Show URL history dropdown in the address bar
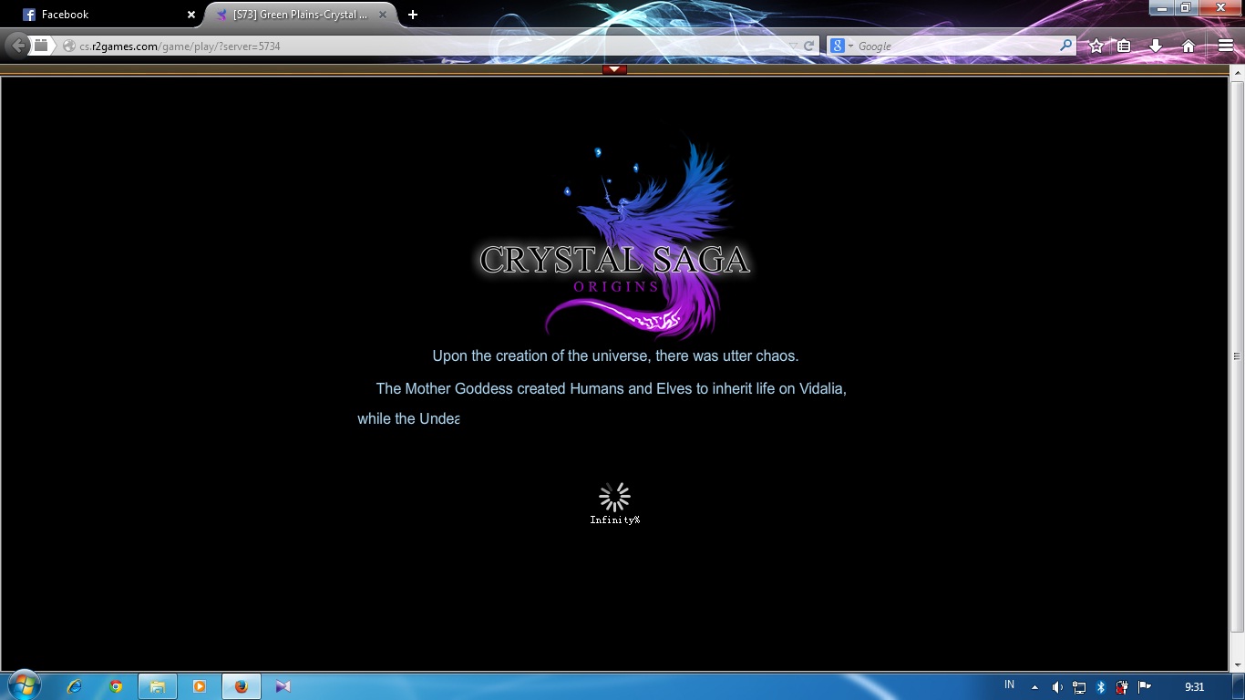The image size is (1245, 700). point(793,46)
